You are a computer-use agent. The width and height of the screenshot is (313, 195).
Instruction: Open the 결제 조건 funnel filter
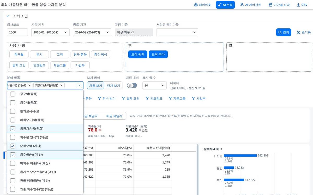click(x=130, y=99)
